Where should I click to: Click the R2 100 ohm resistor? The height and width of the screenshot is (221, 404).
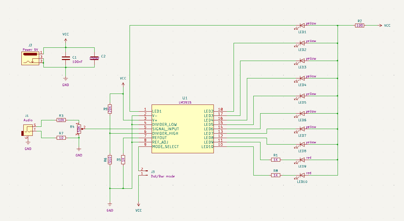click(360, 25)
